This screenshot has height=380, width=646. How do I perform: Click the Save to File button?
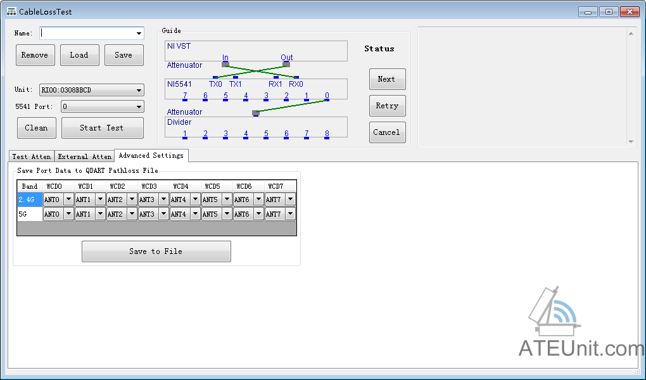click(x=156, y=251)
